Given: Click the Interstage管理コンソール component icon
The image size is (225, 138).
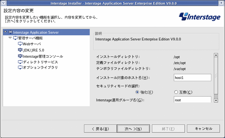Looking at the screenshot, I should pos(20,56).
